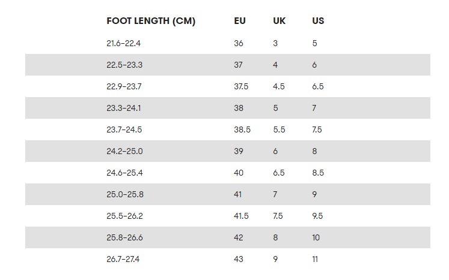
Task: Select the US size 11 cell
Action: (x=315, y=260)
